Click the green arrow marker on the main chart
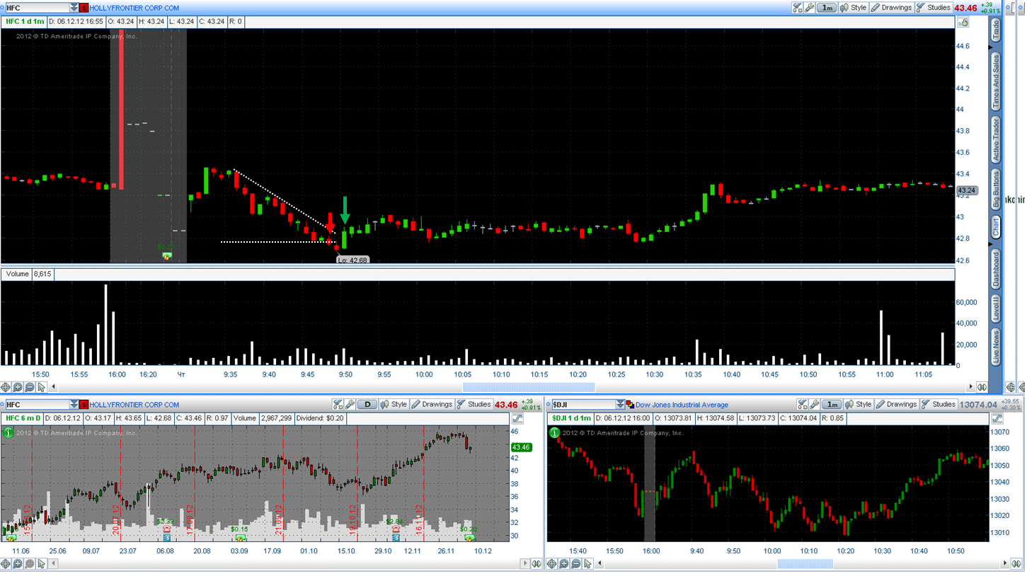The width and height of the screenshot is (1027, 576). point(345,210)
